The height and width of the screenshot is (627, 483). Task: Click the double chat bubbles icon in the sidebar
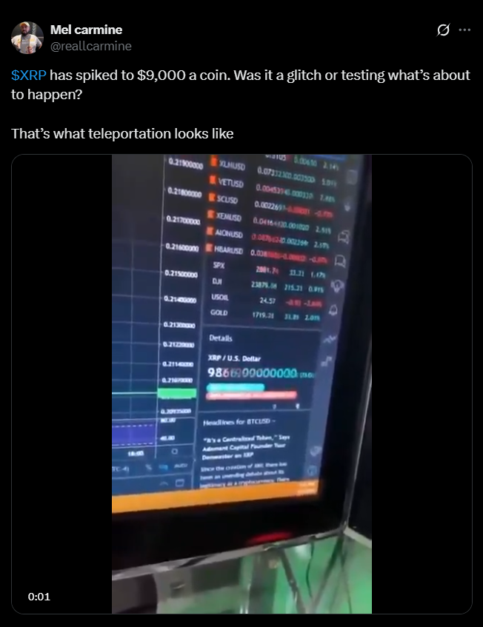click(343, 237)
